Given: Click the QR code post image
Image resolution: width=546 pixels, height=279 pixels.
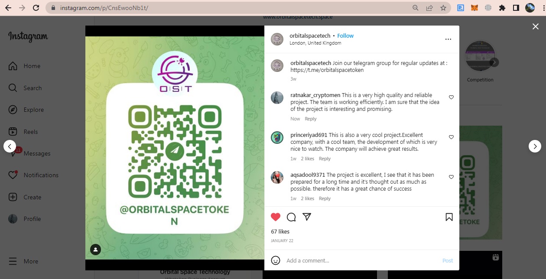Looking at the screenshot, I should point(175,147).
